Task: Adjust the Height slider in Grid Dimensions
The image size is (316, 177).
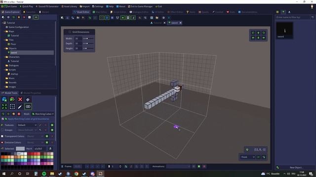Action: coord(88,48)
